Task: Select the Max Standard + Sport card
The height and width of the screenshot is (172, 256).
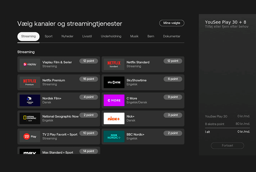Action: tap(59, 151)
